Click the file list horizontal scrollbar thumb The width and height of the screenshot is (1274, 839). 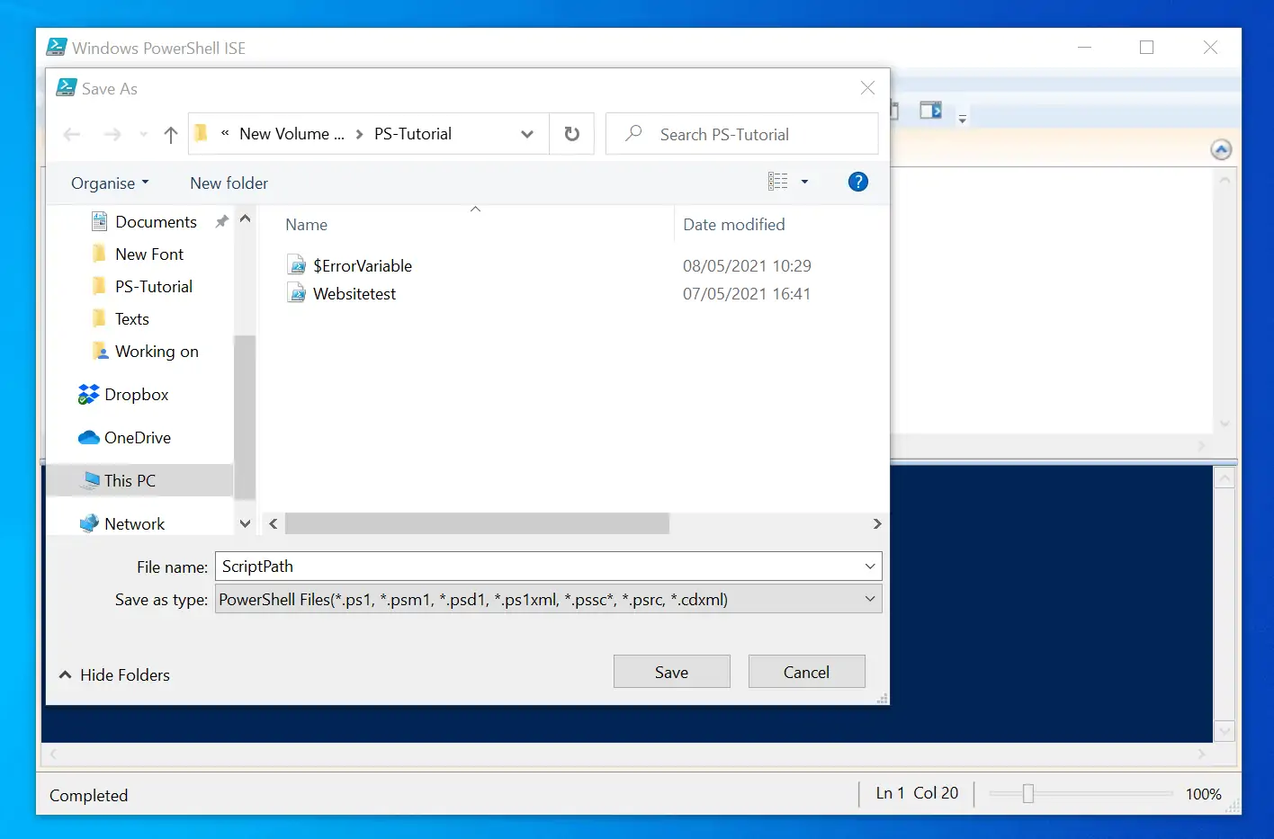point(477,523)
